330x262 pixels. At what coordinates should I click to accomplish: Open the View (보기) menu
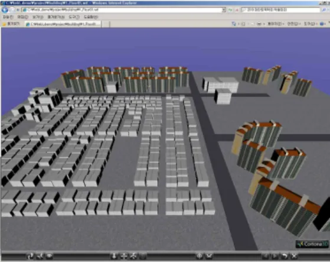pos(38,17)
